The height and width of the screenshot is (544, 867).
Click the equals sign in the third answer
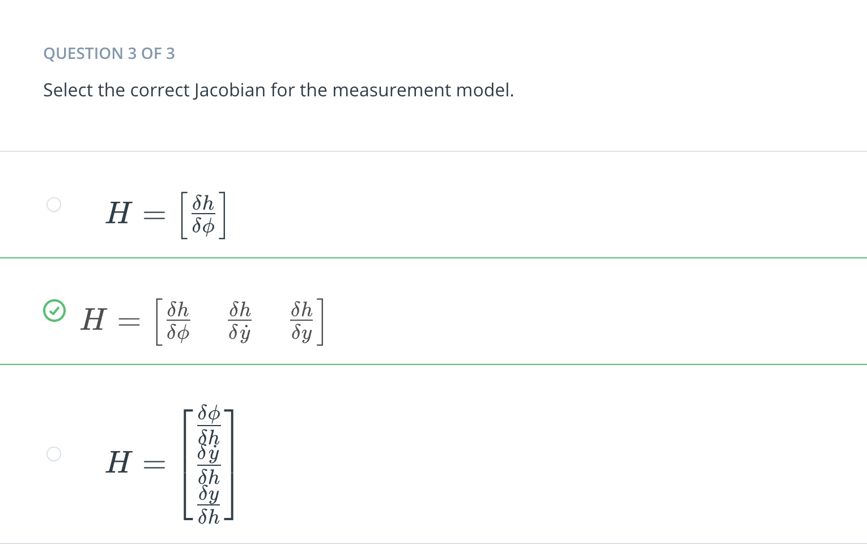click(x=154, y=465)
